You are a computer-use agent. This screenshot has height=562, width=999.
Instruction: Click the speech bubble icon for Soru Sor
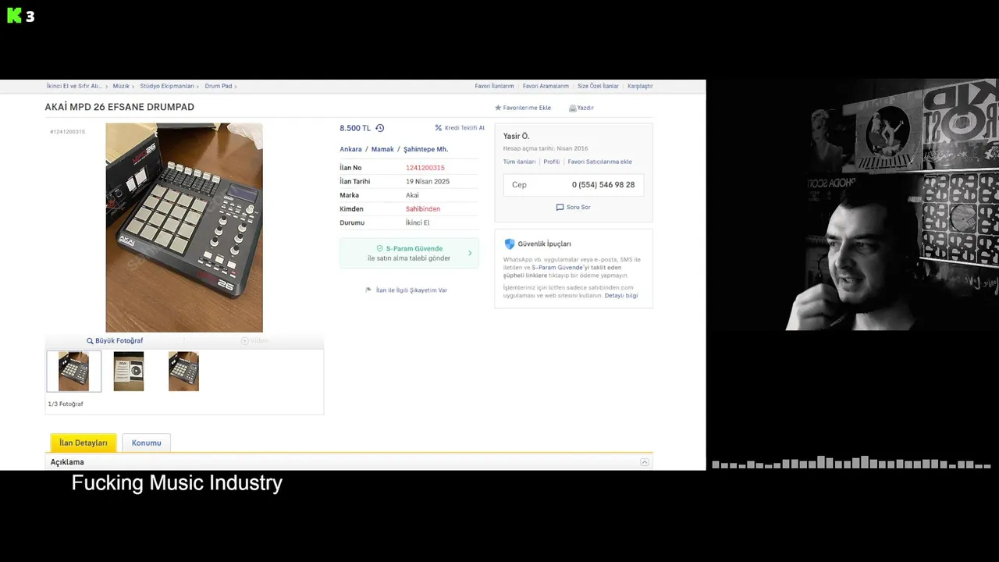[x=560, y=208]
